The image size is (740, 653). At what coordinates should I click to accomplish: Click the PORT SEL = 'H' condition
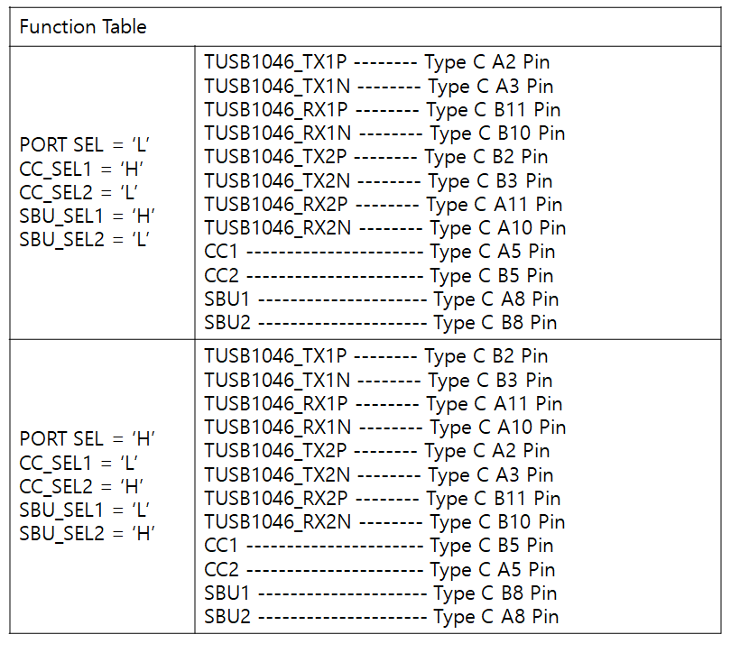tap(88, 439)
